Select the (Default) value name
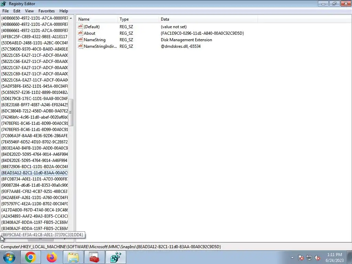 pyautogui.click(x=91, y=27)
